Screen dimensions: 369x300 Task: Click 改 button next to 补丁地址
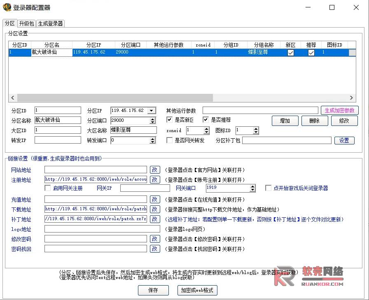155,219
